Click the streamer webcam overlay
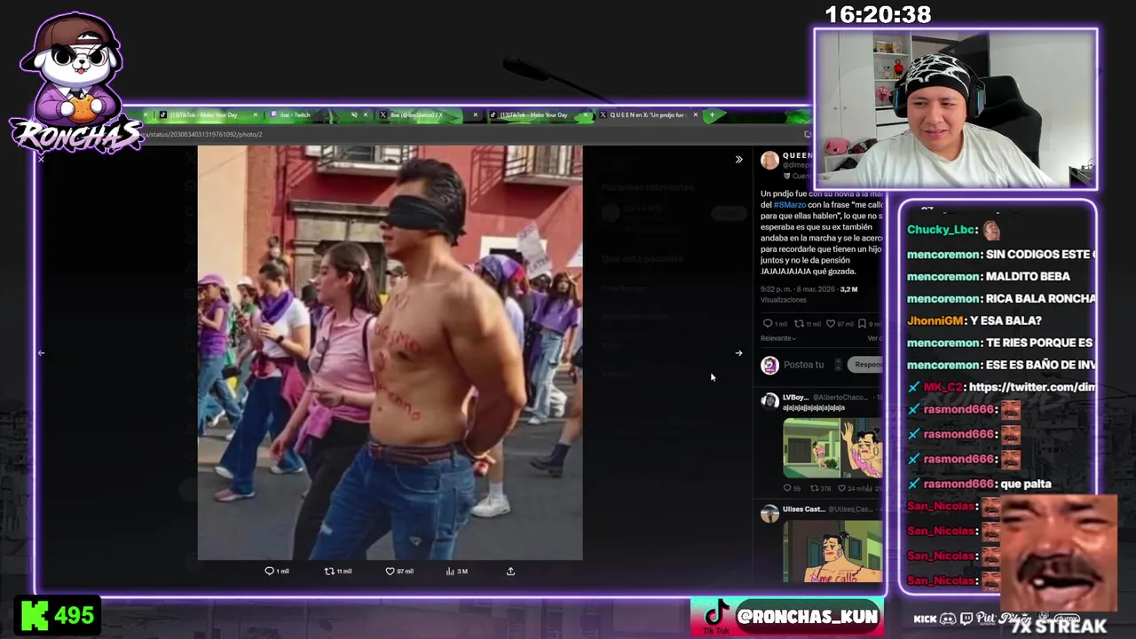The width and height of the screenshot is (1136, 639). (955, 110)
